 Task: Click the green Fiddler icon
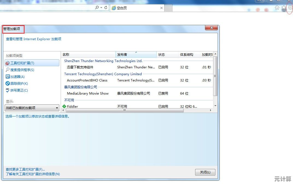pos(64,106)
